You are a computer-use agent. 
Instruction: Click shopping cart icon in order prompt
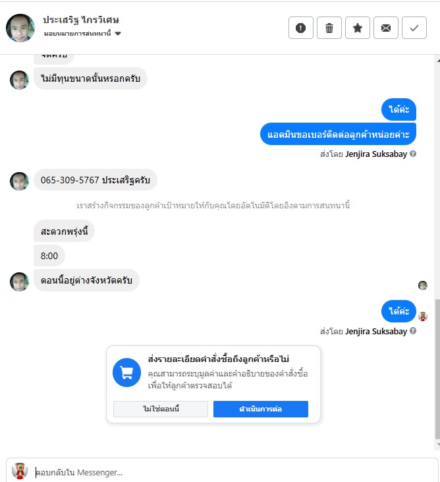pyautogui.click(x=126, y=373)
